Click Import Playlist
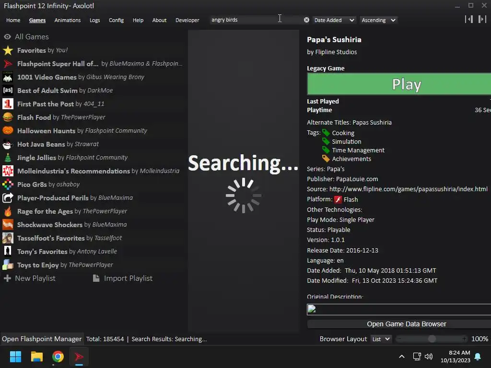 click(x=123, y=278)
